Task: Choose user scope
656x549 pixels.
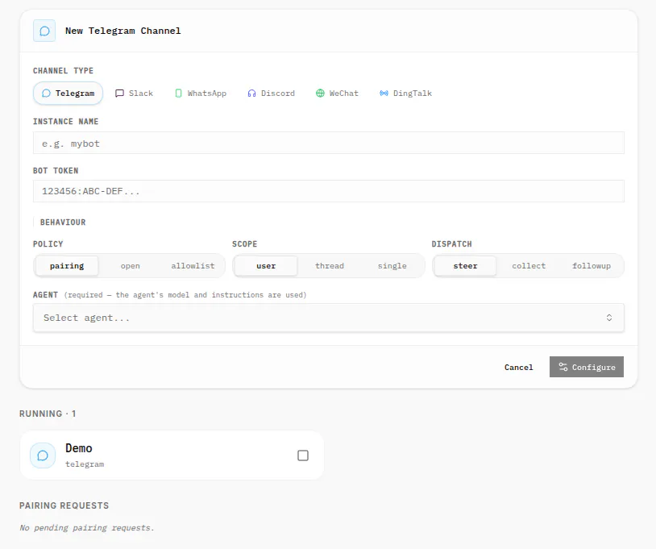Action: [x=266, y=266]
